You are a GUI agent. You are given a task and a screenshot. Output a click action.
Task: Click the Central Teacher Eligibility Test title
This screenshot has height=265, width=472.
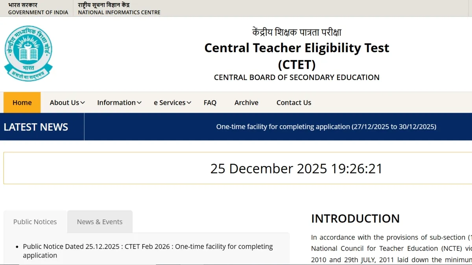pyautogui.click(x=297, y=48)
